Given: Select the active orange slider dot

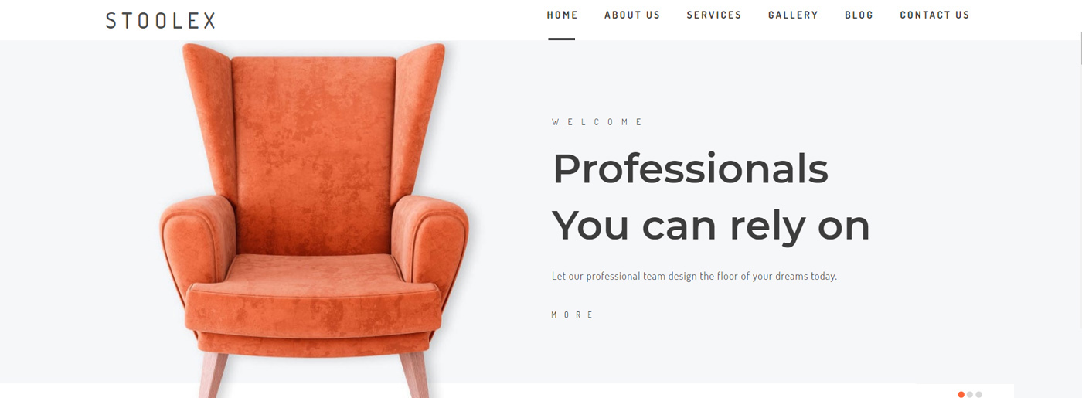Looking at the screenshot, I should (x=961, y=394).
